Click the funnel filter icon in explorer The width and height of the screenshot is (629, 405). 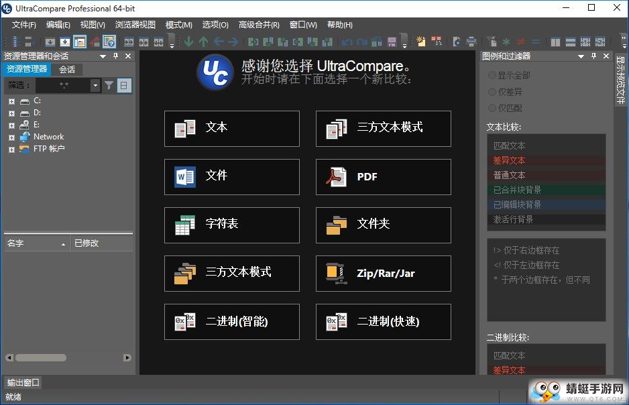[109, 85]
